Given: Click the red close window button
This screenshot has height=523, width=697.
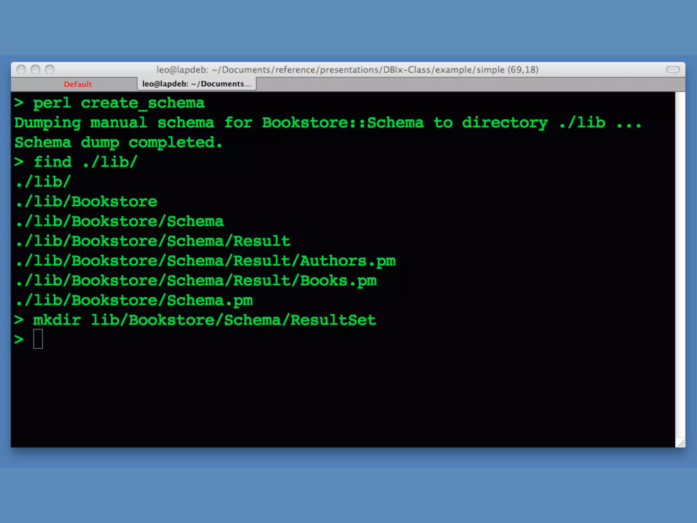Looking at the screenshot, I should (21, 69).
